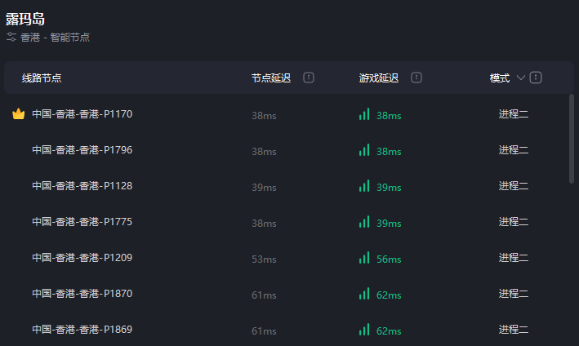Click signal bars icon for node P1869
This screenshot has height=346, width=579.
[364, 330]
